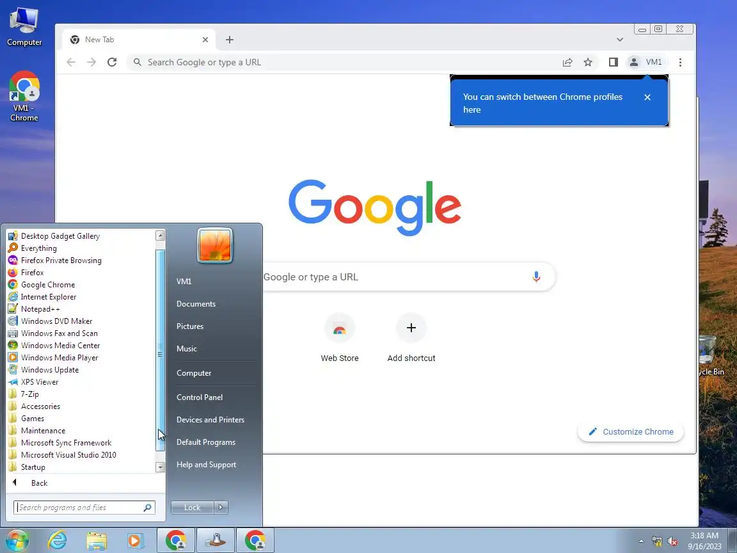Start voice search with microphone icon
The height and width of the screenshot is (553, 737).
[x=536, y=276]
